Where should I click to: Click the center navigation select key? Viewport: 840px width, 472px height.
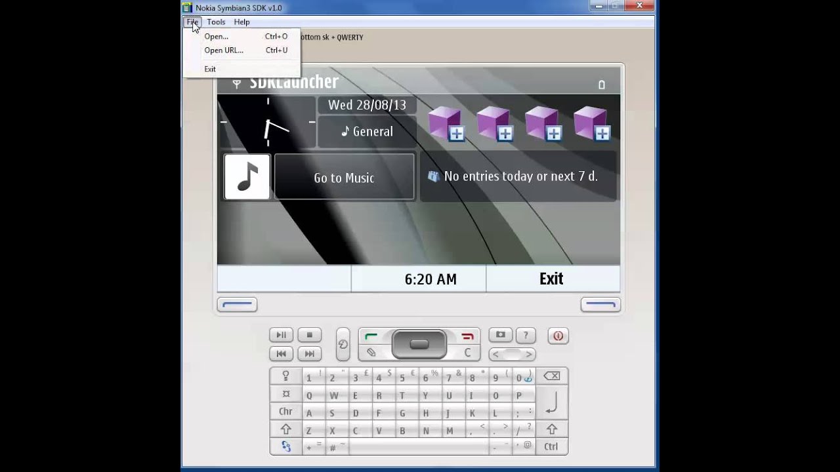point(419,344)
